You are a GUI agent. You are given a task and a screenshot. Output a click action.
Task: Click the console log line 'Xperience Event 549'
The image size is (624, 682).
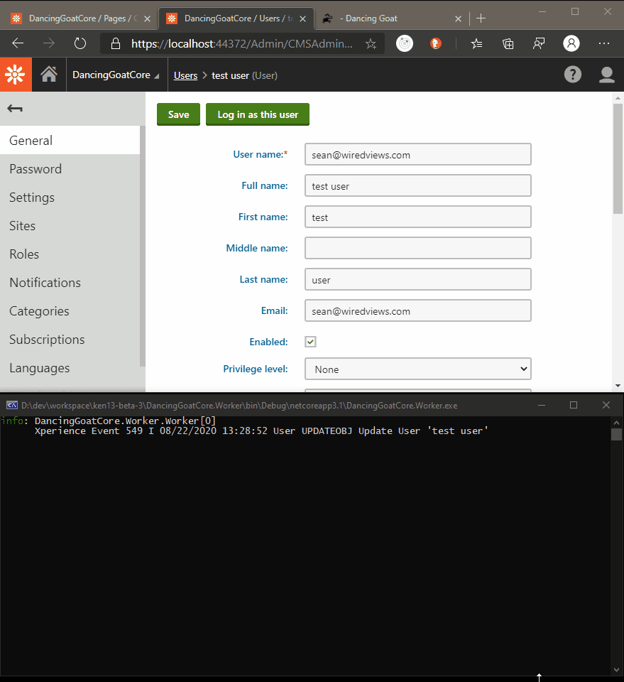pyautogui.click(x=261, y=431)
